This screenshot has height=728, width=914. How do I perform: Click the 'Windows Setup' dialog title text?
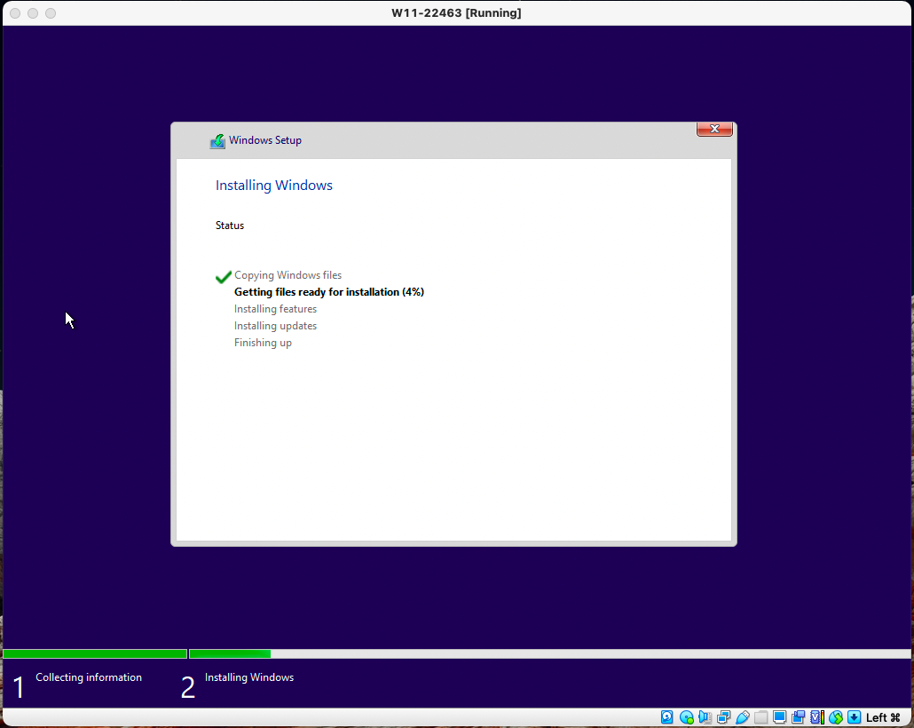tap(265, 140)
